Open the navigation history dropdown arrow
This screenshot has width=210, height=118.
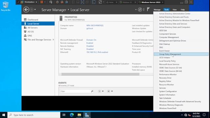pyautogui.click(x=35, y=10)
